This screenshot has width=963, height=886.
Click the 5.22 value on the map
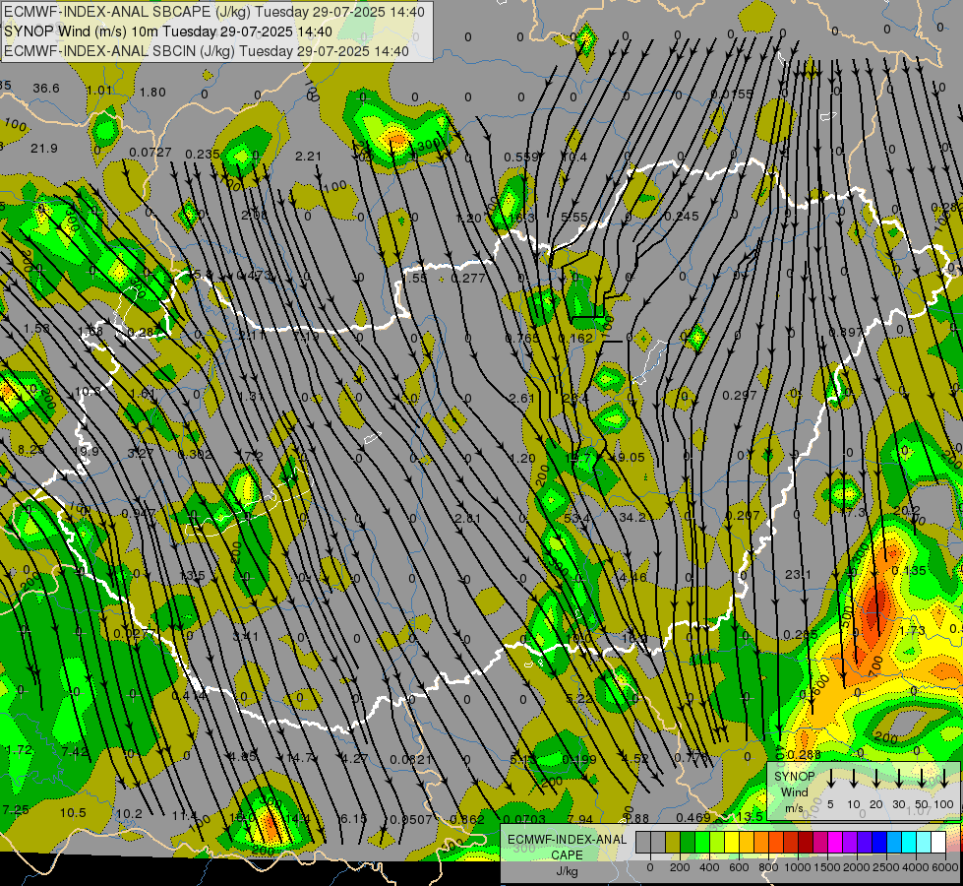(579, 699)
